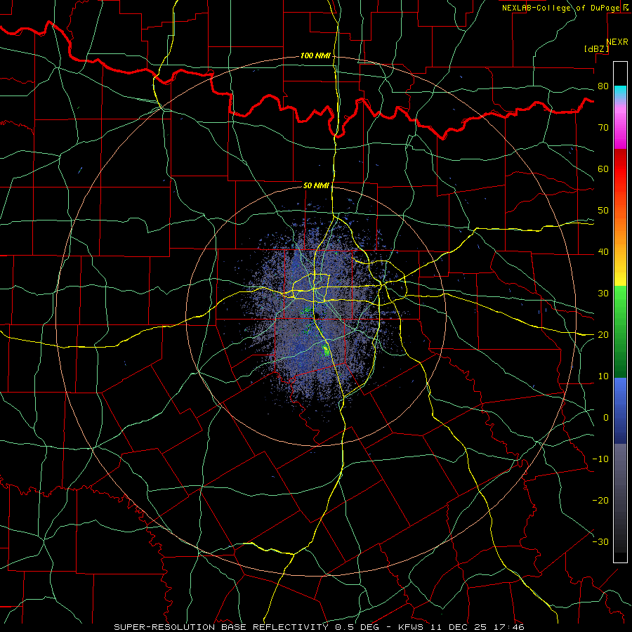Click the Super-Resolution Base Reflectivity caption

(319, 627)
